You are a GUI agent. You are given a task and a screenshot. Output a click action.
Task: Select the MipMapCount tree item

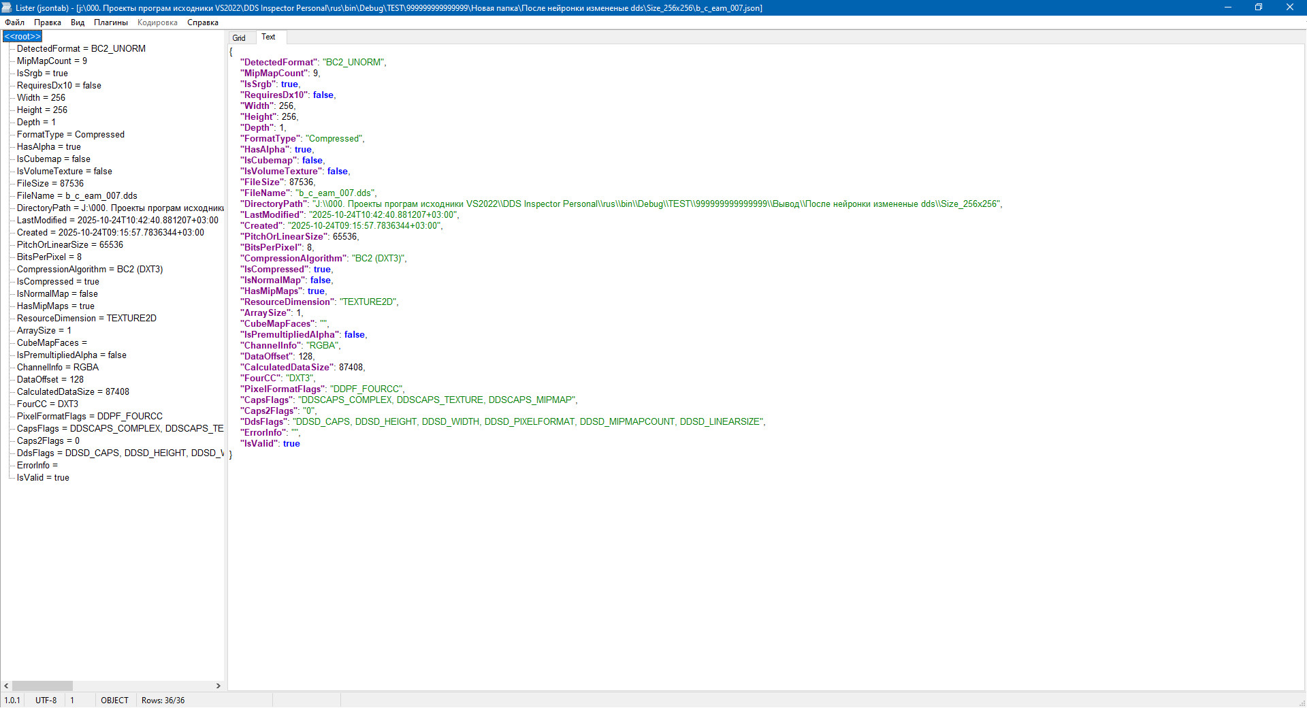(x=52, y=61)
